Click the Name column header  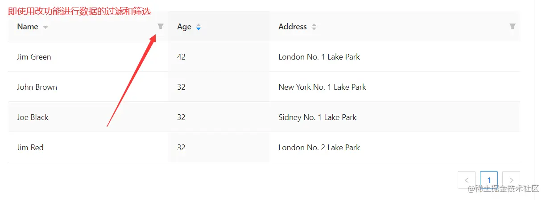[28, 27]
